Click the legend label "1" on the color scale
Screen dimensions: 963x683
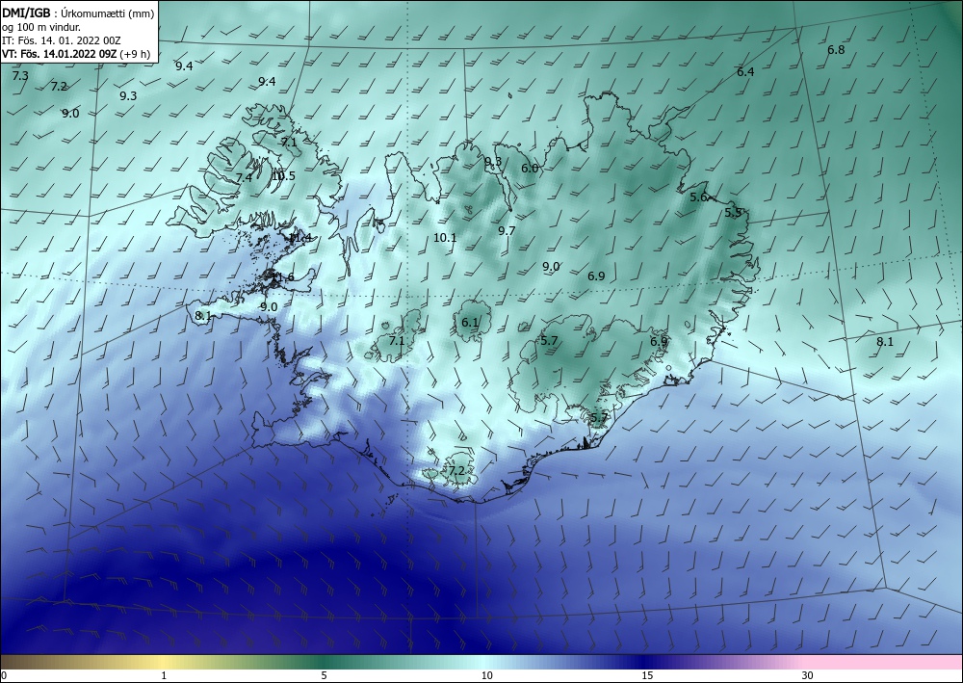tap(164, 675)
